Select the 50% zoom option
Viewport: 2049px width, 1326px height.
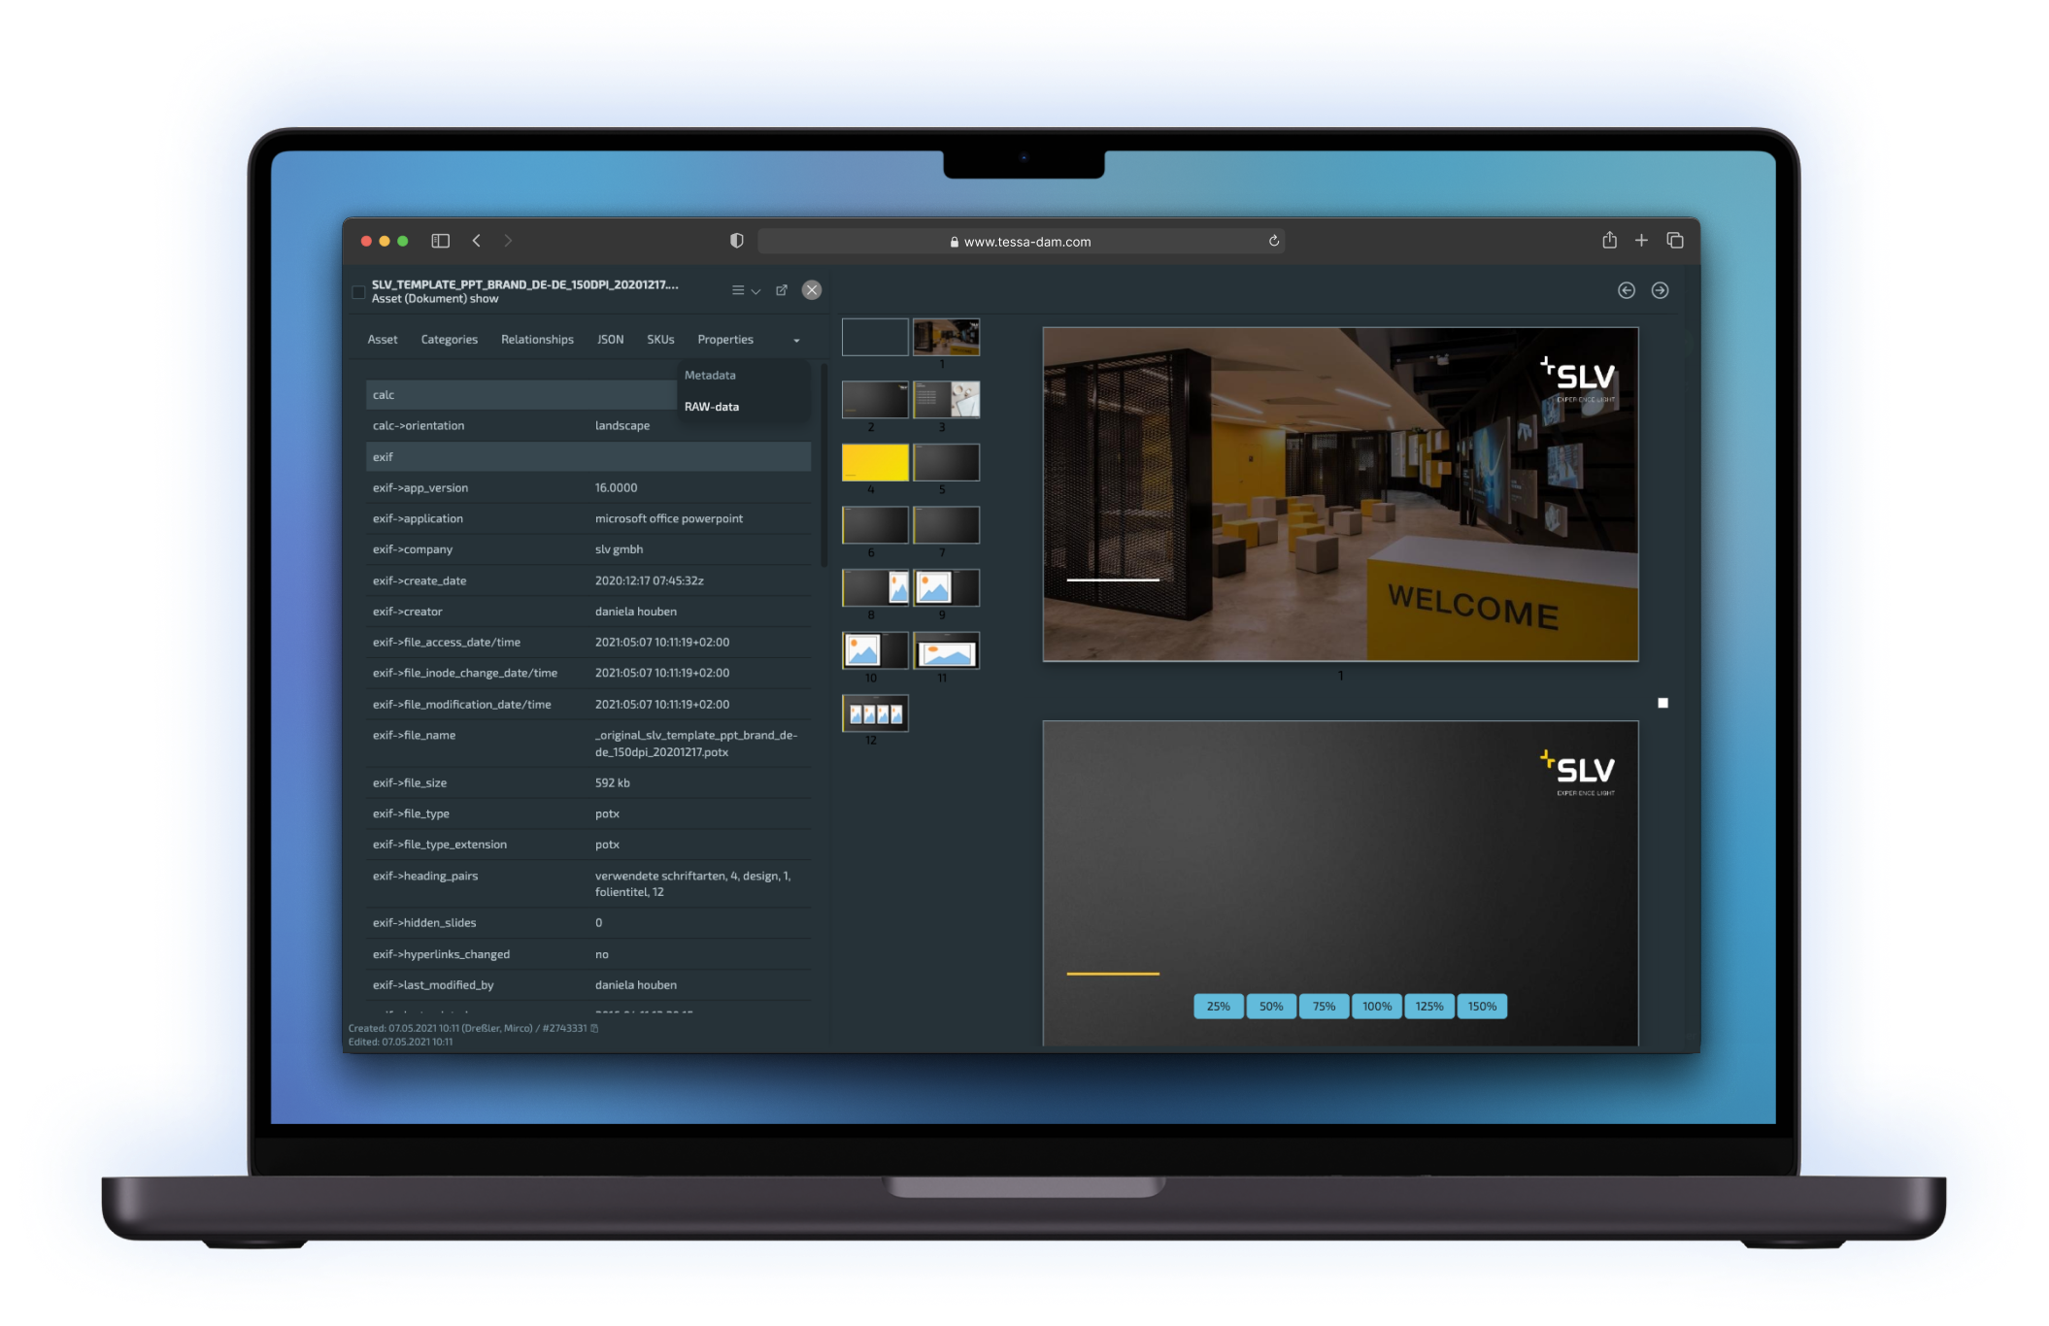pyautogui.click(x=1270, y=1006)
